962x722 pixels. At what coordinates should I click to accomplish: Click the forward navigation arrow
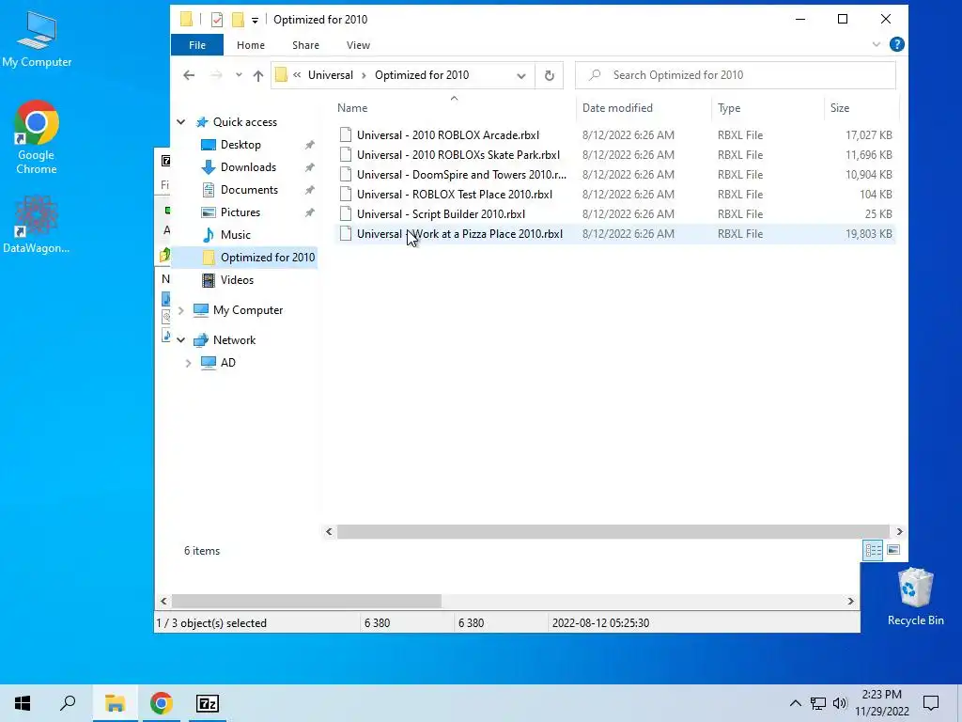[216, 75]
